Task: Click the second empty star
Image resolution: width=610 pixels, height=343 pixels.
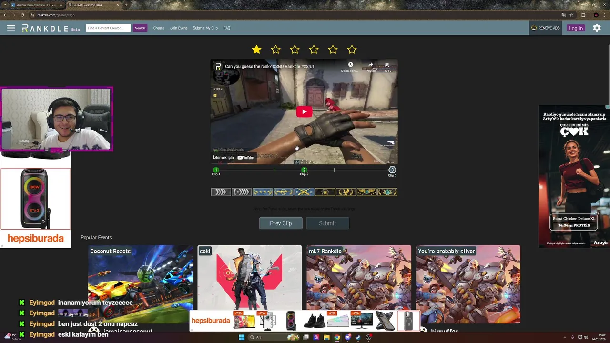Action: (x=275, y=50)
